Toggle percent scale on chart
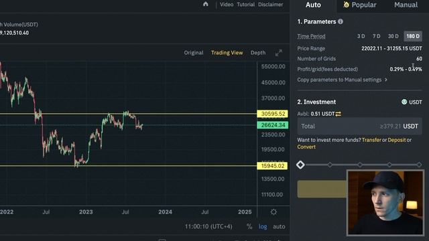This screenshot has width=429, height=241. [x=249, y=226]
